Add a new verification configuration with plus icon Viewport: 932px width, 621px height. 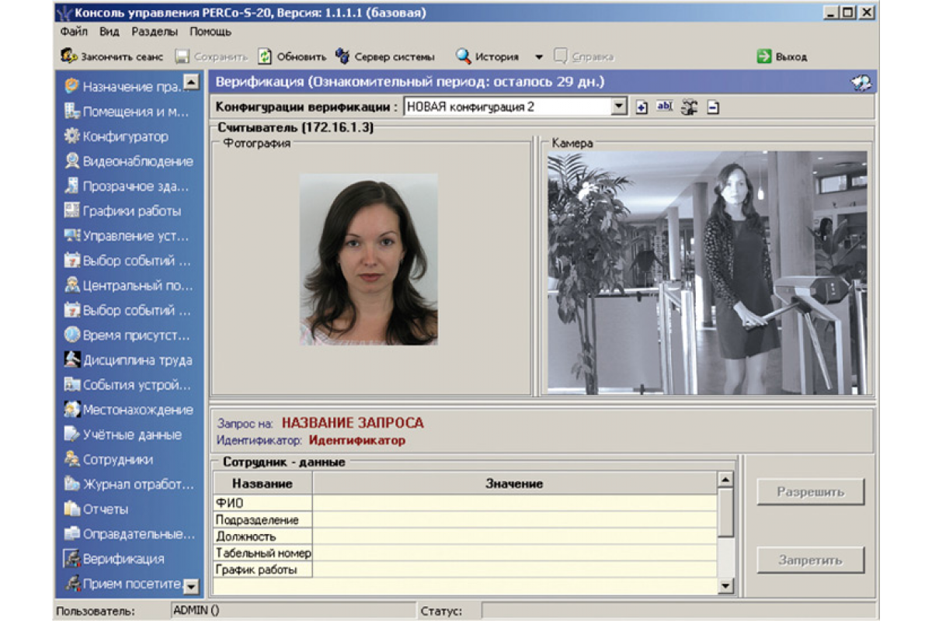[642, 107]
